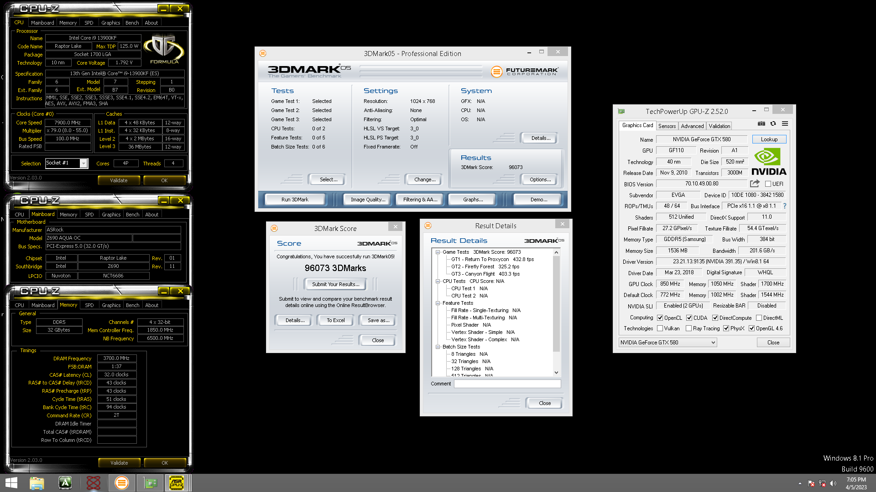Open the Windows Start button
The image size is (876, 492).
point(11,483)
